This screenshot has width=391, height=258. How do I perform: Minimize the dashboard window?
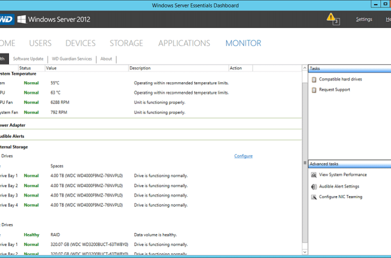click(x=375, y=4)
